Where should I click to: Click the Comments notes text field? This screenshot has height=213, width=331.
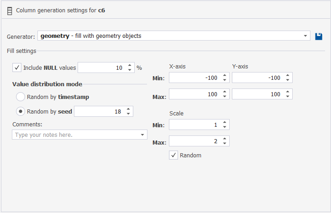click(x=75, y=135)
